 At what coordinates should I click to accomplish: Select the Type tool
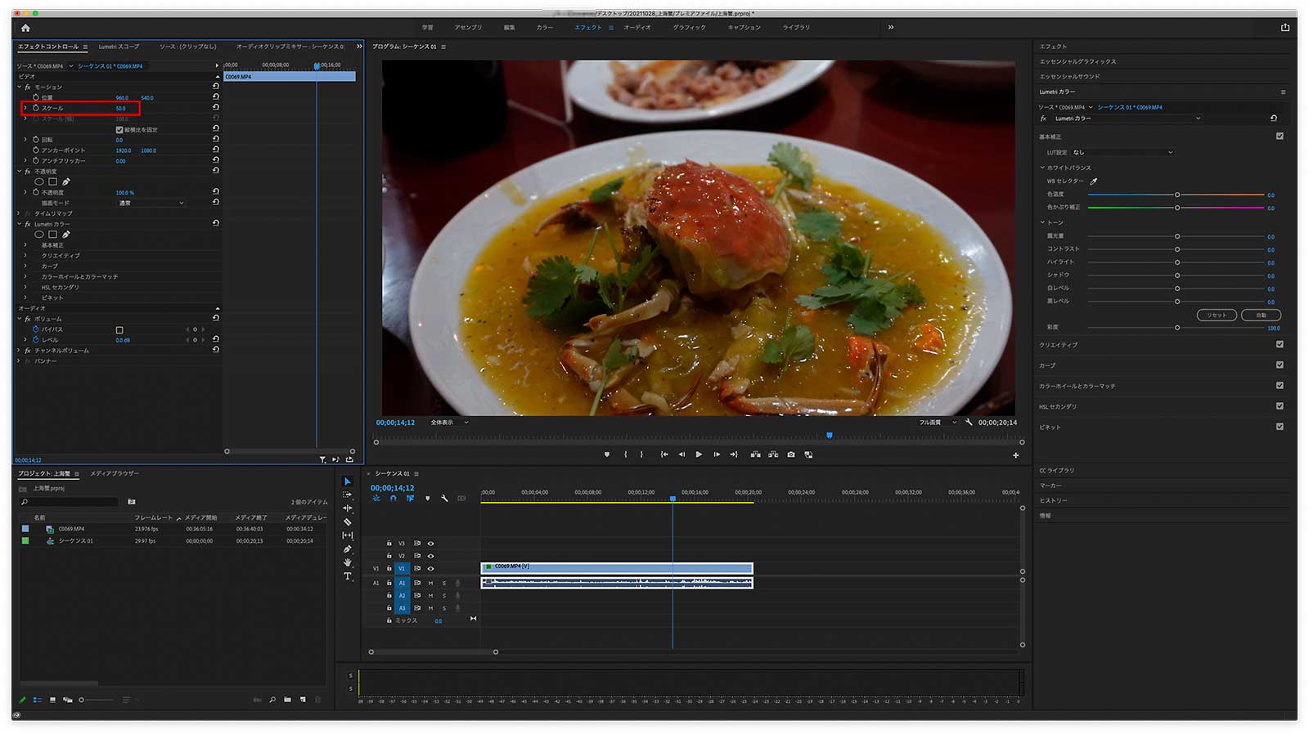click(x=348, y=576)
